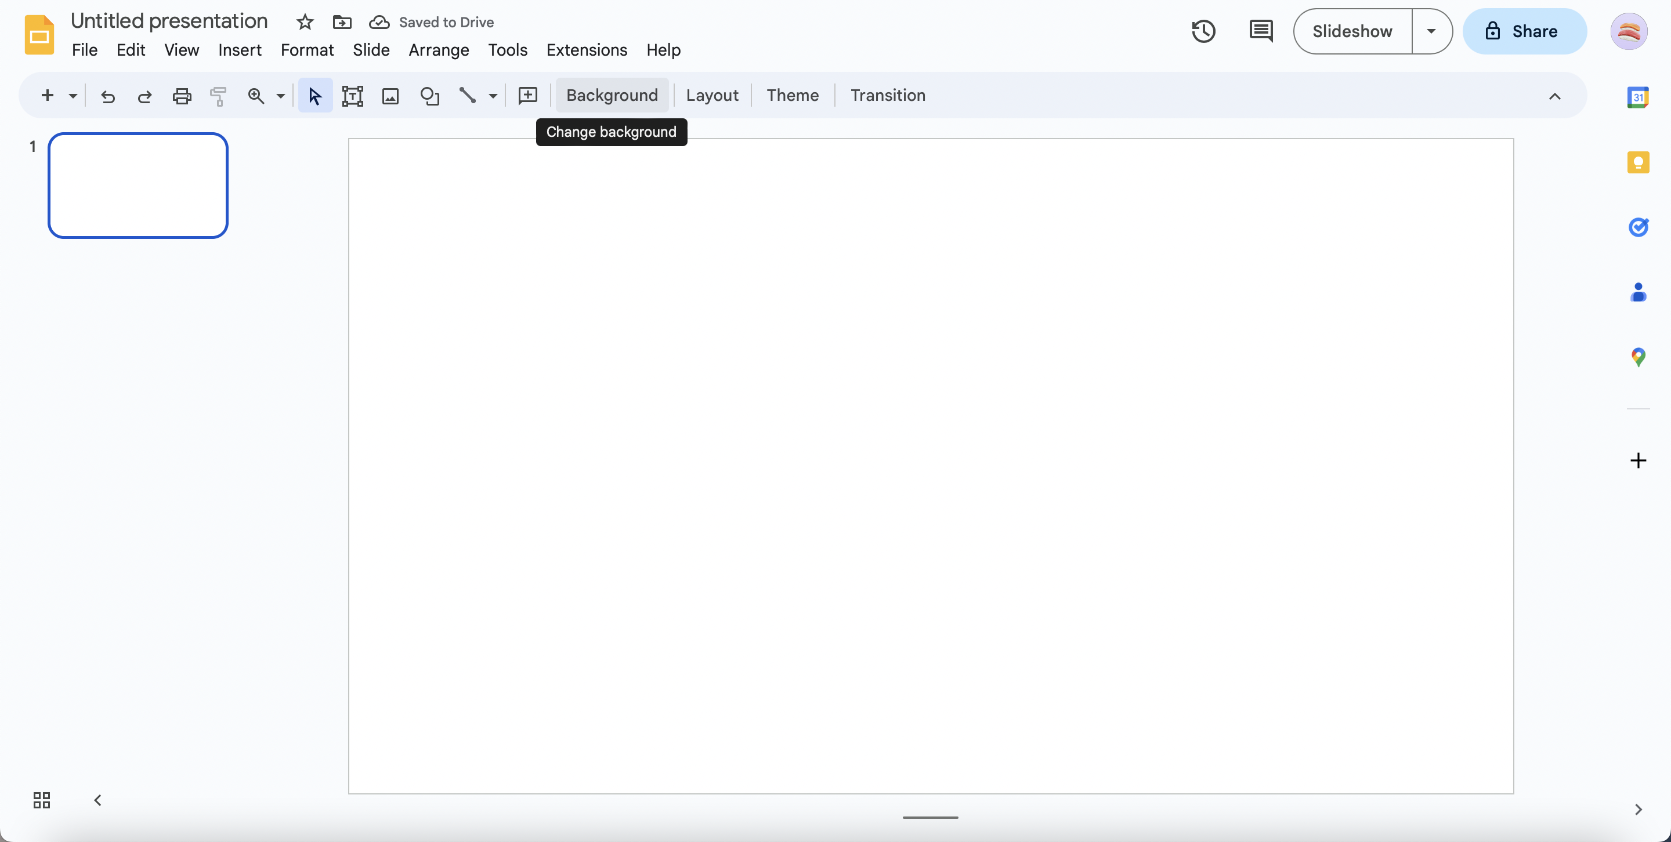Open version history
This screenshot has height=842, width=1671.
[1203, 31]
